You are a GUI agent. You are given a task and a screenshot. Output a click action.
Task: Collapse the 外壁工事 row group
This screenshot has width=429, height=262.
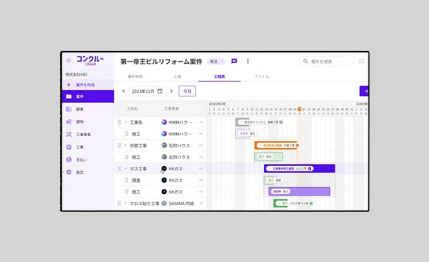[126, 145]
